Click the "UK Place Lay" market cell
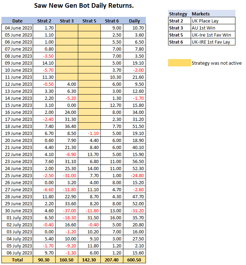 pos(213,21)
